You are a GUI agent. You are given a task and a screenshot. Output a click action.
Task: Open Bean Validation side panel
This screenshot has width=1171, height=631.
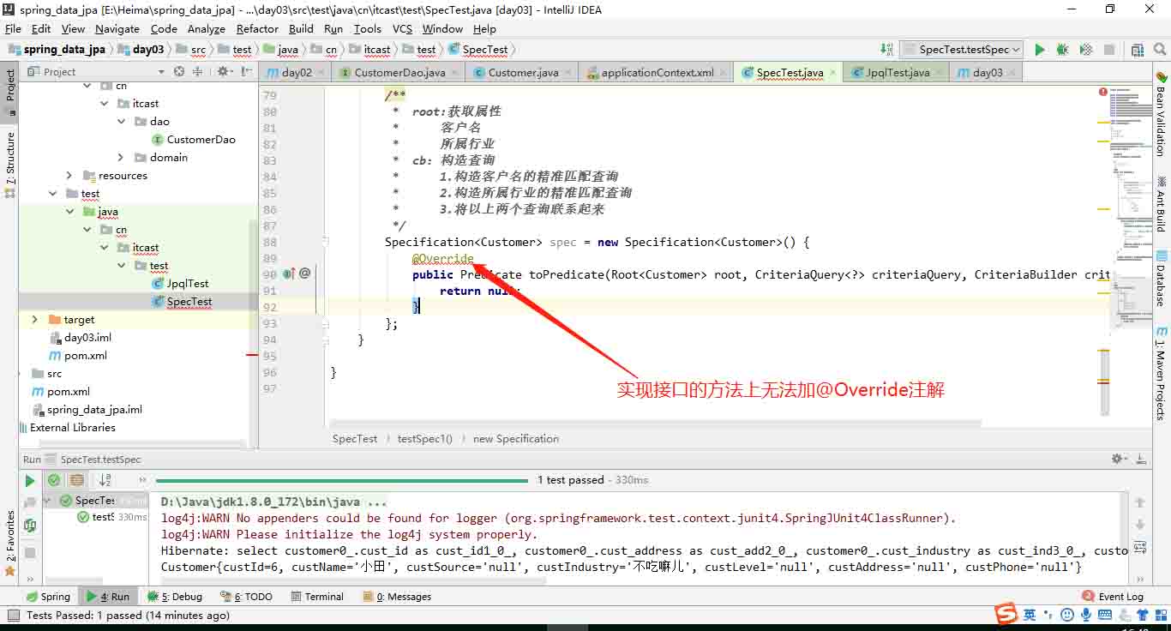click(1161, 114)
